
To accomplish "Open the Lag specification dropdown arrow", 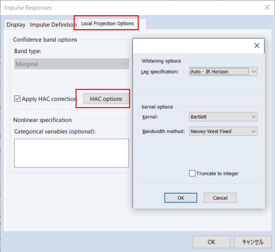I will [x=253, y=72].
